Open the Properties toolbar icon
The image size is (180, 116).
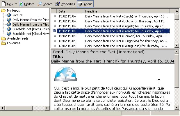click(x=58, y=4)
